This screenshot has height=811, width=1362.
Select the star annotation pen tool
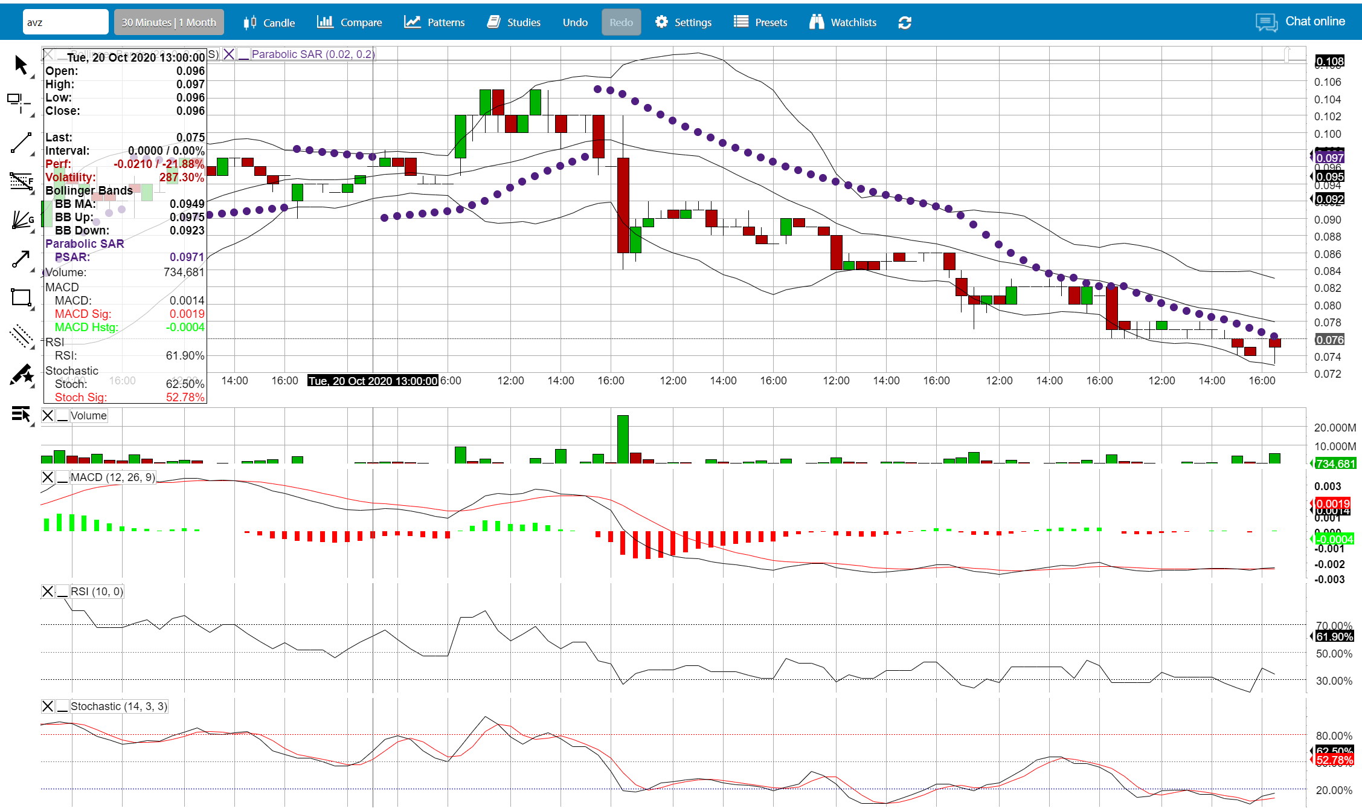point(21,375)
